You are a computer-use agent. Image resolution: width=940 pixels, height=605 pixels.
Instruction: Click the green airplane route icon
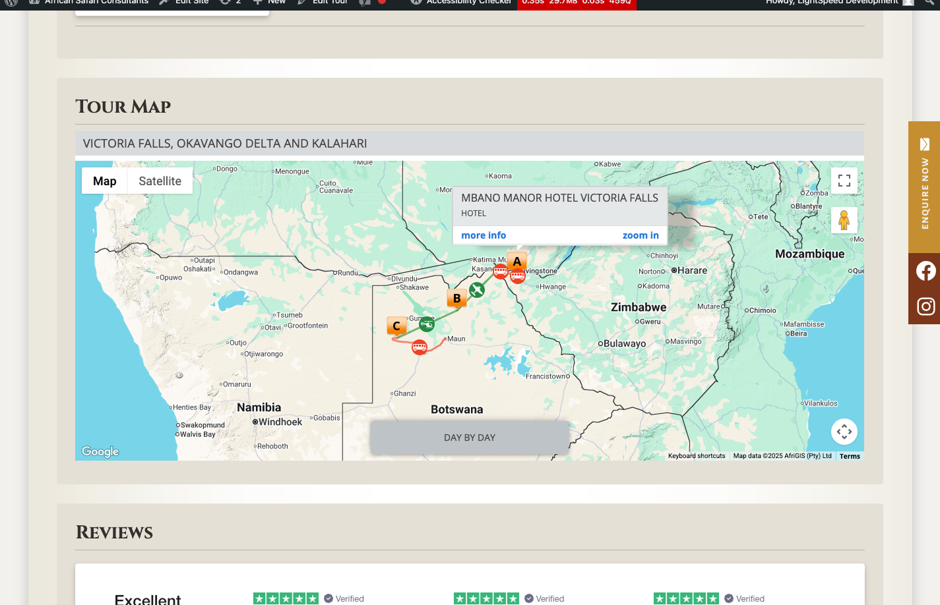tap(477, 290)
